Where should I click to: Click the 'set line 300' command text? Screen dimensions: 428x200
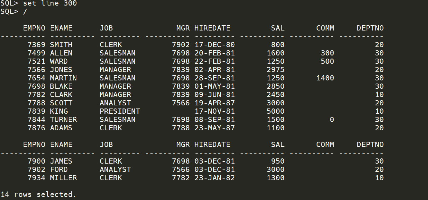click(50, 3)
